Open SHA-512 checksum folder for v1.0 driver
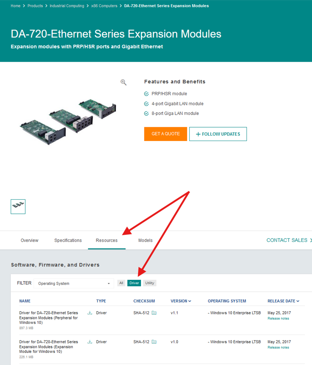Screen dimensions: 312x365 (154, 342)
